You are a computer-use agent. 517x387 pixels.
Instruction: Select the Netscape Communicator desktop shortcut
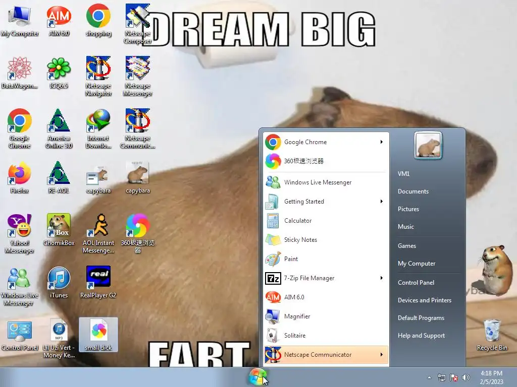pos(137,128)
